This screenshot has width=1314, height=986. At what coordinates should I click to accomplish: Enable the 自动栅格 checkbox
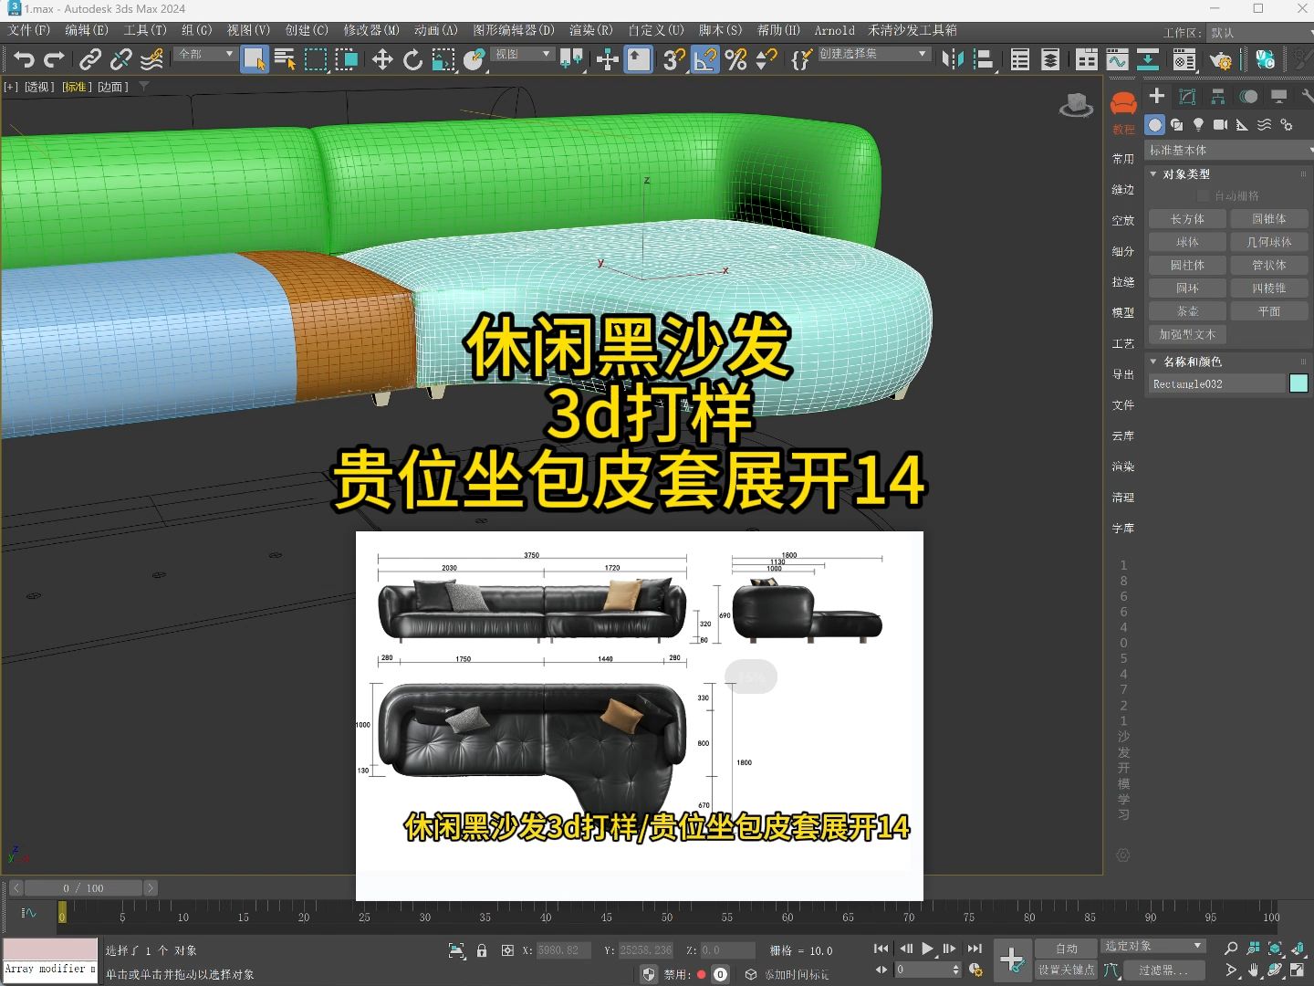point(1203,196)
